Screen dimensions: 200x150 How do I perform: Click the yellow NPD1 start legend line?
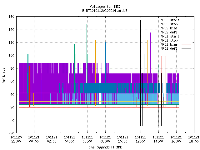click(x=186, y=36)
